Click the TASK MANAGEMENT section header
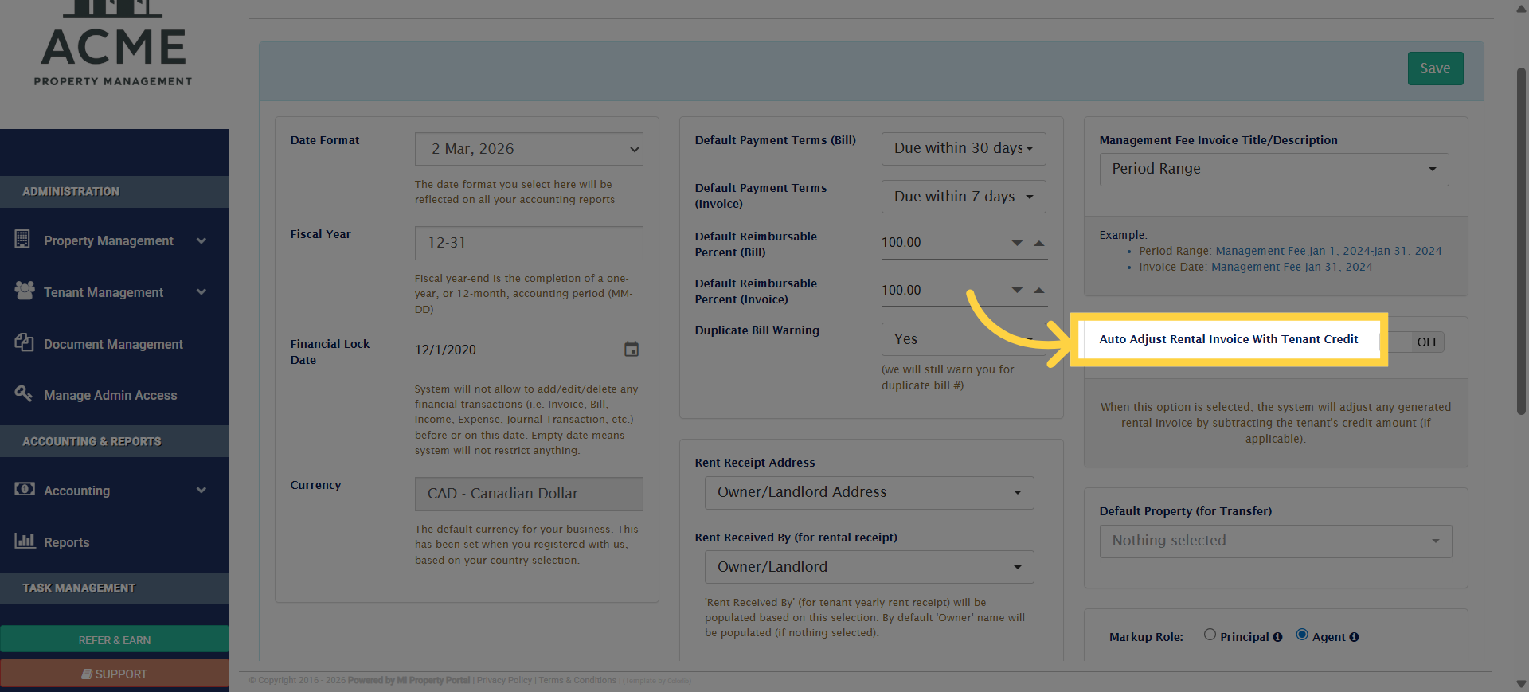The width and height of the screenshot is (1529, 692). pyautogui.click(x=115, y=588)
